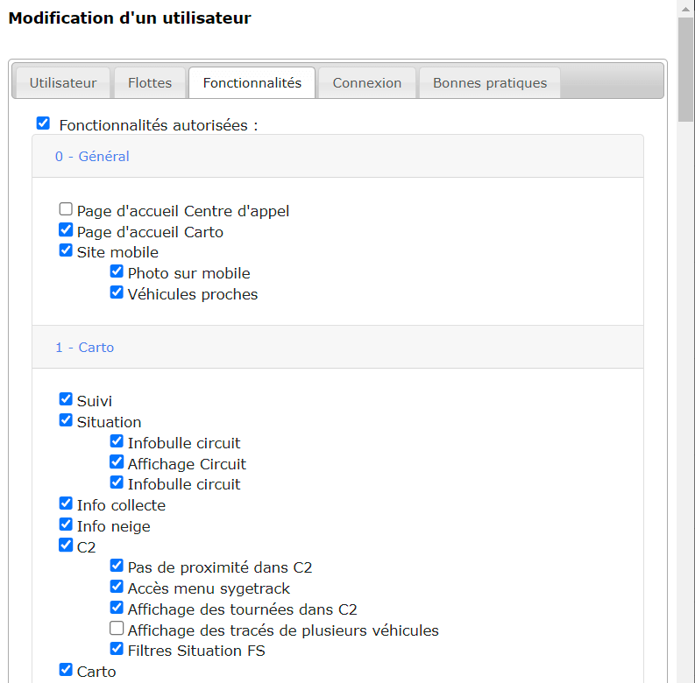Viewport: 695px width, 683px height.
Task: Uncheck the 'Fonctionnalités autorisées' checkbox
Action: coord(43,123)
